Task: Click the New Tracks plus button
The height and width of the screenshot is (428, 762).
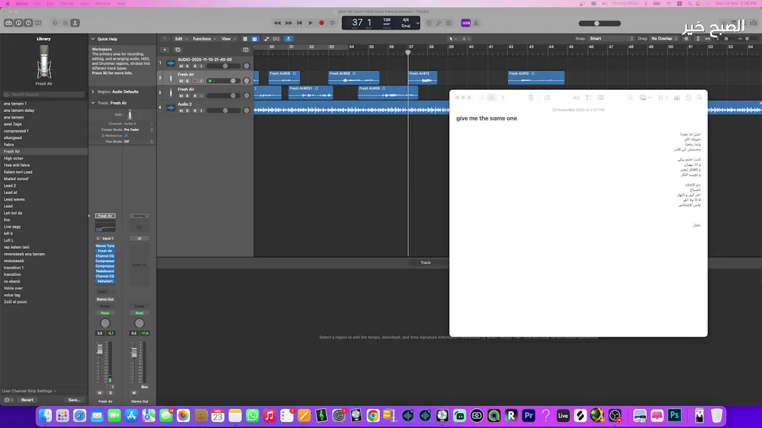Action: [x=166, y=49]
